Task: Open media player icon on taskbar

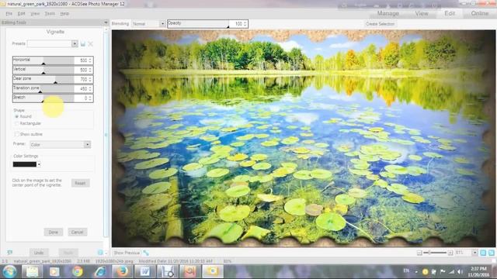Action: pos(54,271)
